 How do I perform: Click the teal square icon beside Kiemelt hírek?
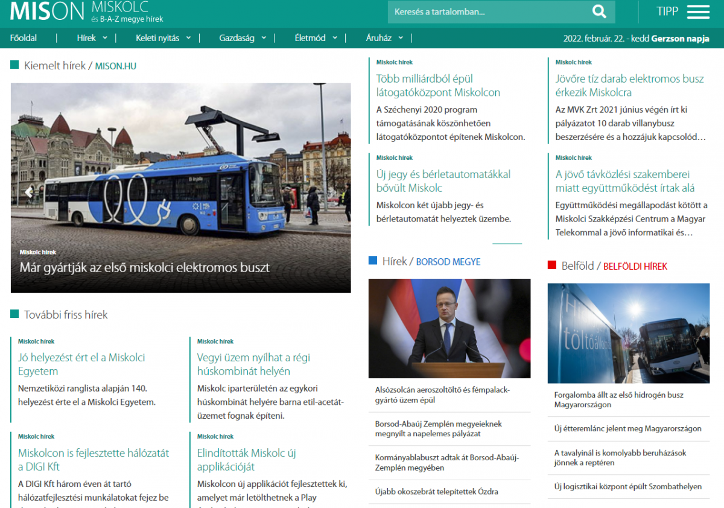[14, 64]
